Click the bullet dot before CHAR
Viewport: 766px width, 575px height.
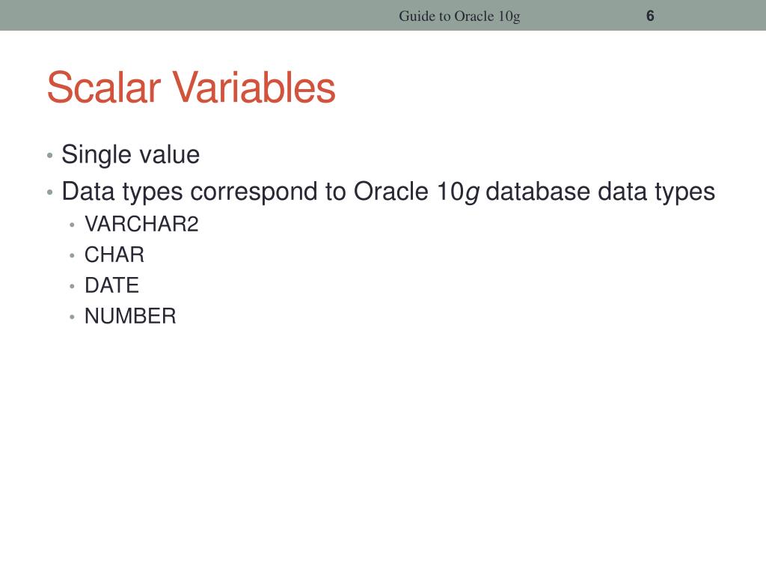tap(72, 256)
